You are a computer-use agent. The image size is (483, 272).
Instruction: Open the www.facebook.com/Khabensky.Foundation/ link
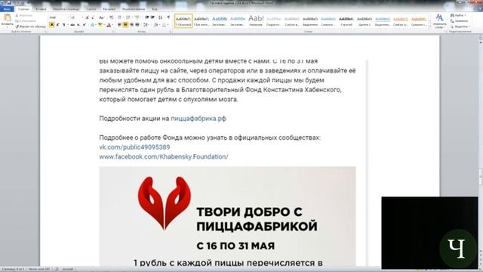coord(164,156)
